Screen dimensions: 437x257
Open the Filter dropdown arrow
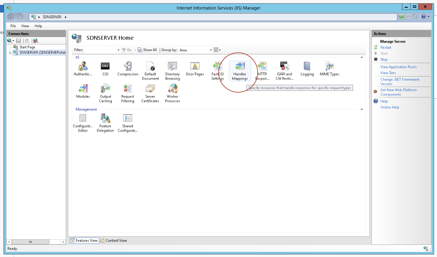(118, 50)
